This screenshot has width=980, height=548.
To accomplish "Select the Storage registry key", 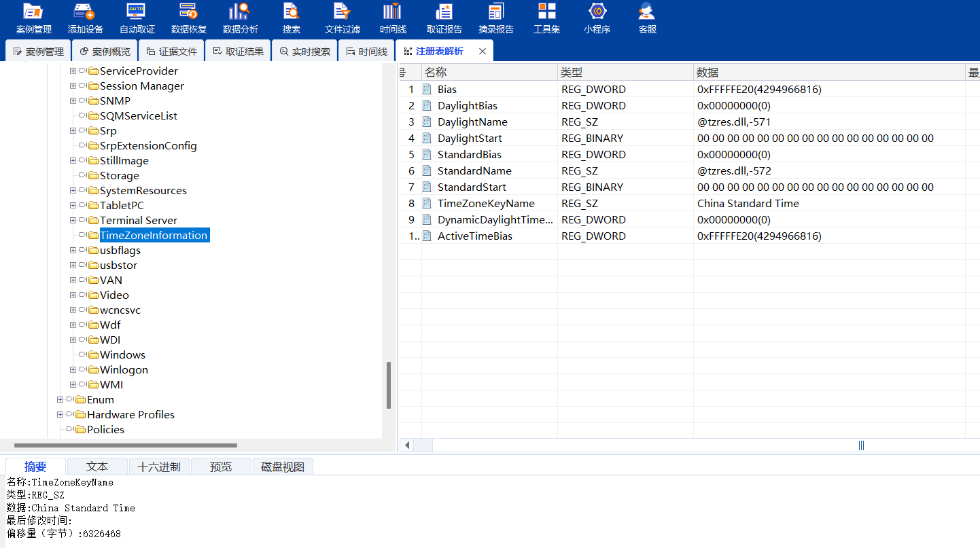I will tap(119, 176).
